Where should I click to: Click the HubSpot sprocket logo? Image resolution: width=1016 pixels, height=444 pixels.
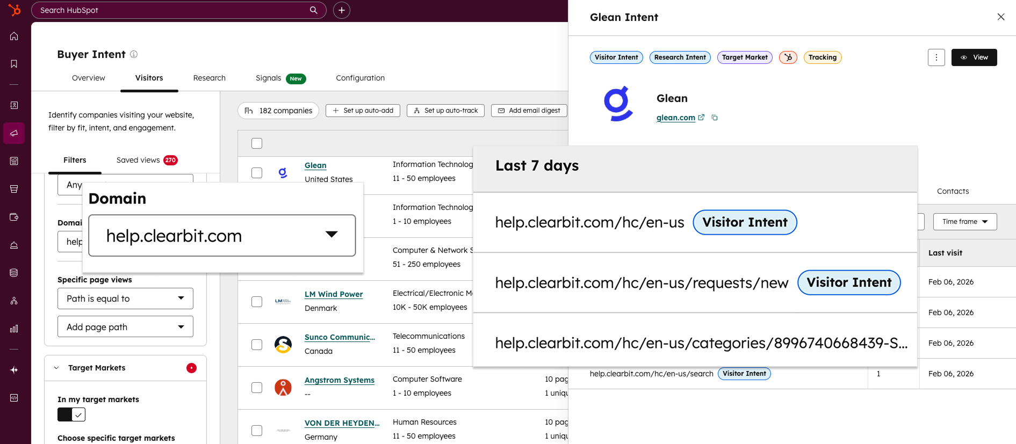click(15, 10)
